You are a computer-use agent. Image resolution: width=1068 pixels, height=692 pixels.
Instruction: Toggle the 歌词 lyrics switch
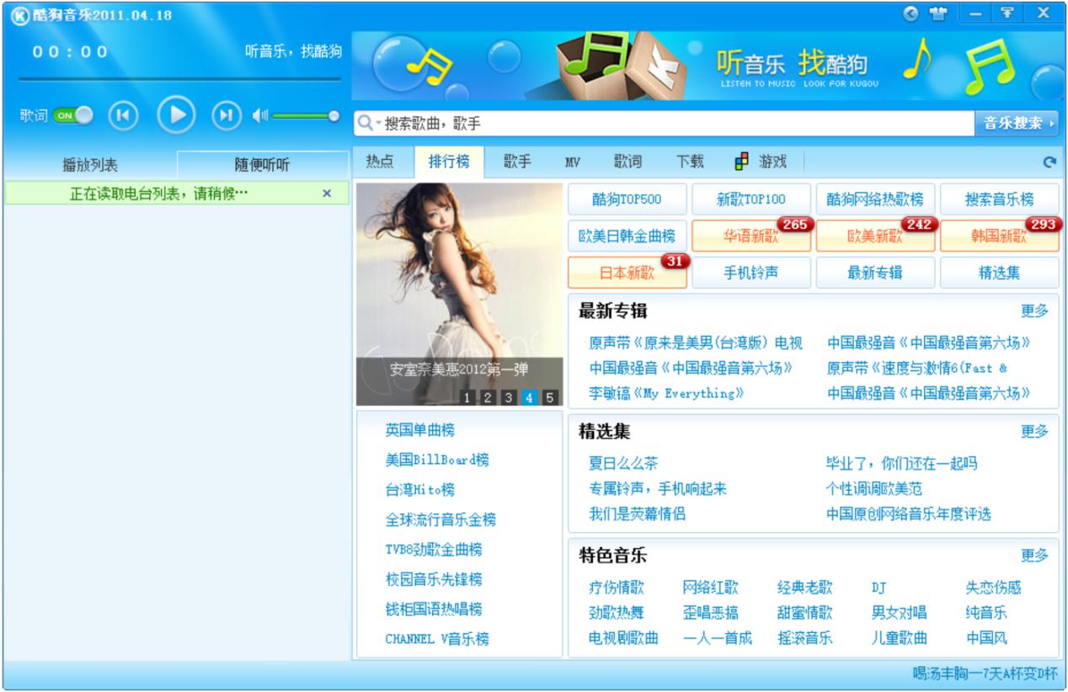click(72, 115)
